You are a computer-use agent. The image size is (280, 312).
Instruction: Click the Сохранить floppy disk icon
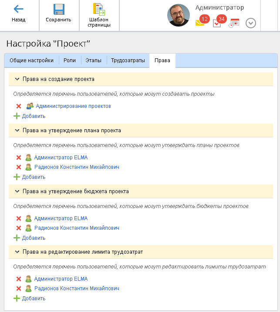click(59, 9)
